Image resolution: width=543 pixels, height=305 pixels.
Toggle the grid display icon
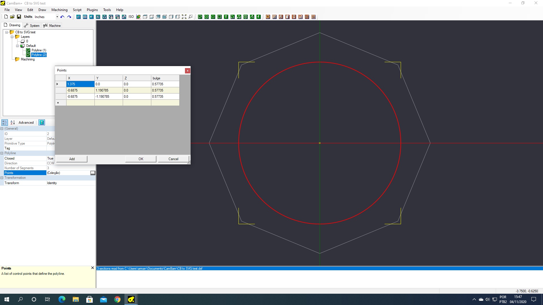(85, 17)
